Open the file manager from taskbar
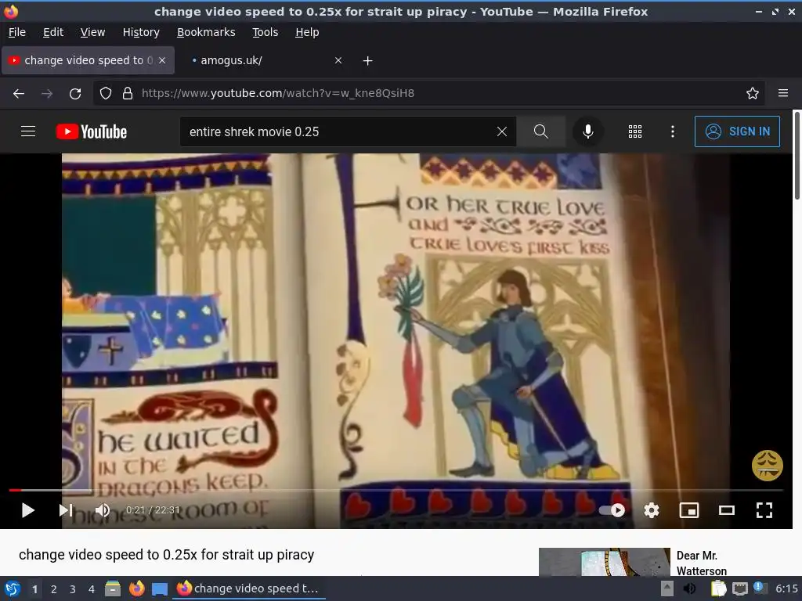 [x=113, y=588]
